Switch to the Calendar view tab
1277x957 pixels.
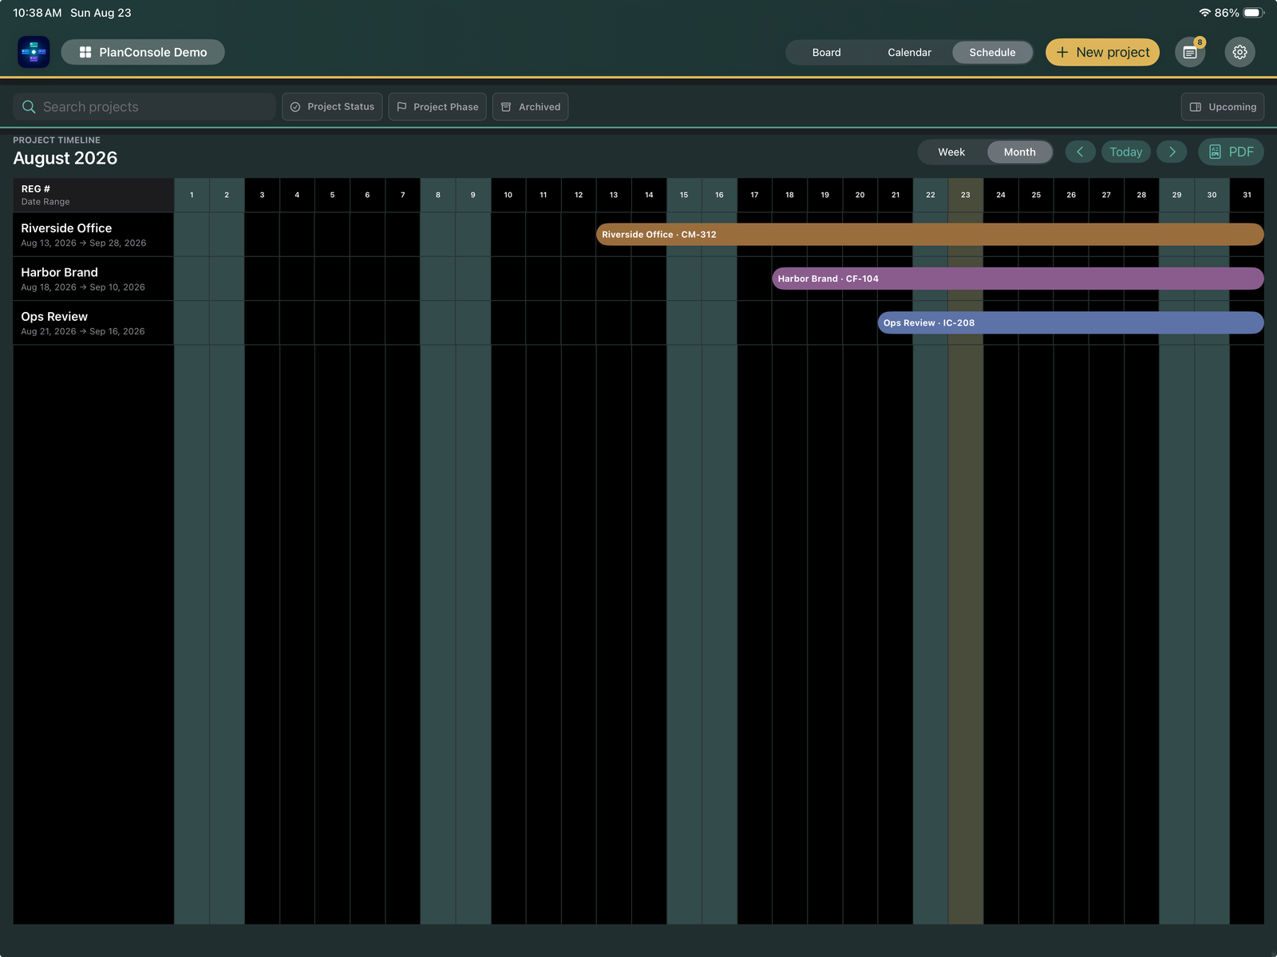(909, 53)
